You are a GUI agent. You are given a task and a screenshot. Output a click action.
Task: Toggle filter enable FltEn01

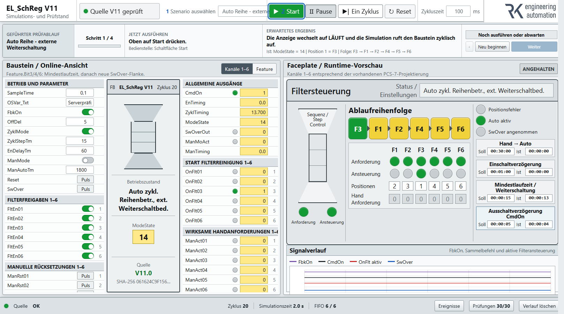[x=88, y=209]
